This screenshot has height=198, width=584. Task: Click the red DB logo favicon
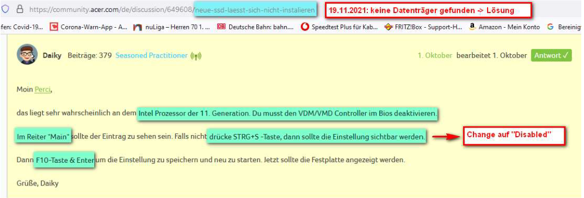(x=221, y=27)
